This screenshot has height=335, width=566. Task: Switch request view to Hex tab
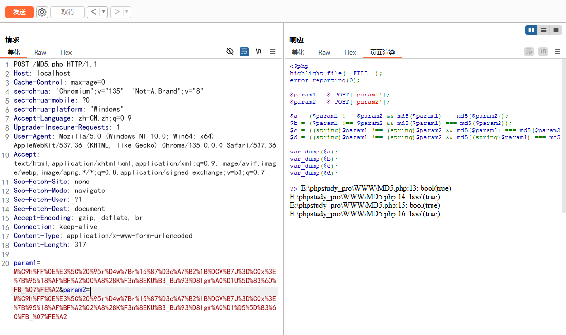tap(66, 52)
